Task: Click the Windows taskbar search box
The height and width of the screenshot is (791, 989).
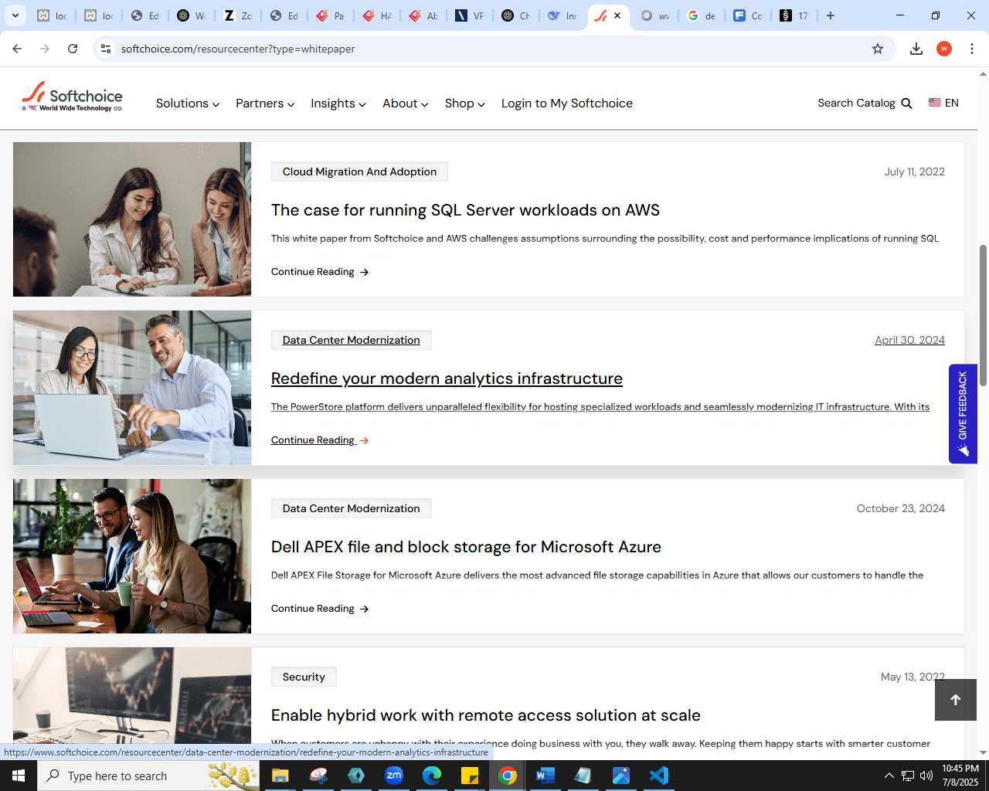Action: pos(148,776)
